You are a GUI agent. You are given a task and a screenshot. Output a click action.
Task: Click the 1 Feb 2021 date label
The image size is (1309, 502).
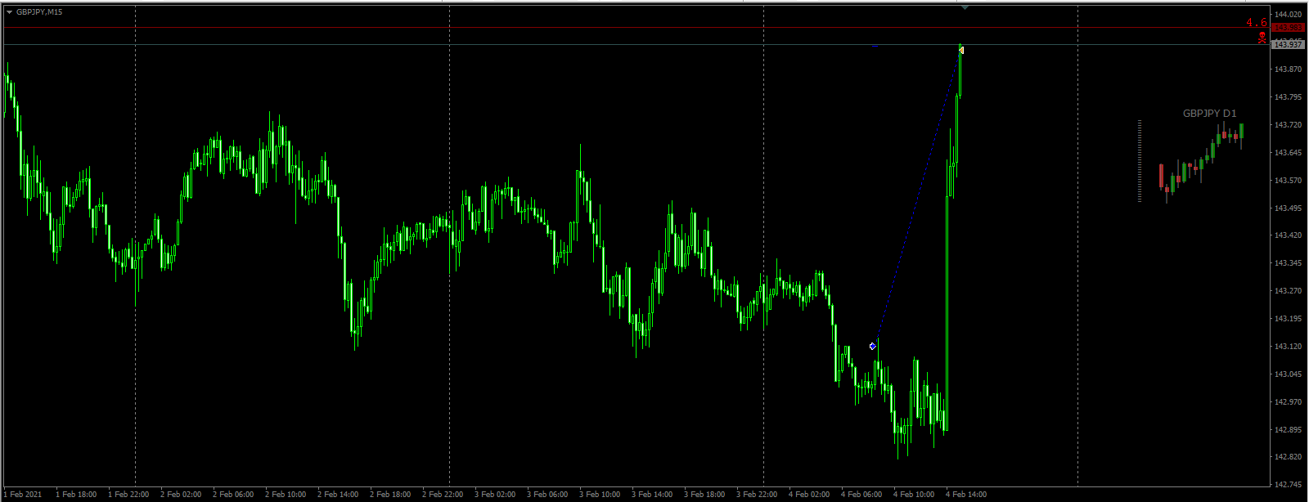[22, 494]
